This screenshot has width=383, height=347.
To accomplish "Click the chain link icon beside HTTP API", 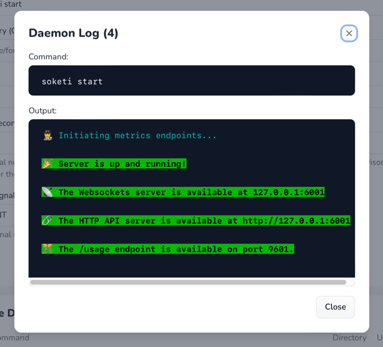I will click(47, 221).
